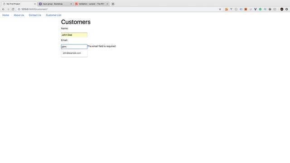The width and height of the screenshot is (290, 163).
Task: Click the Email: label
Action: (x=64, y=40)
